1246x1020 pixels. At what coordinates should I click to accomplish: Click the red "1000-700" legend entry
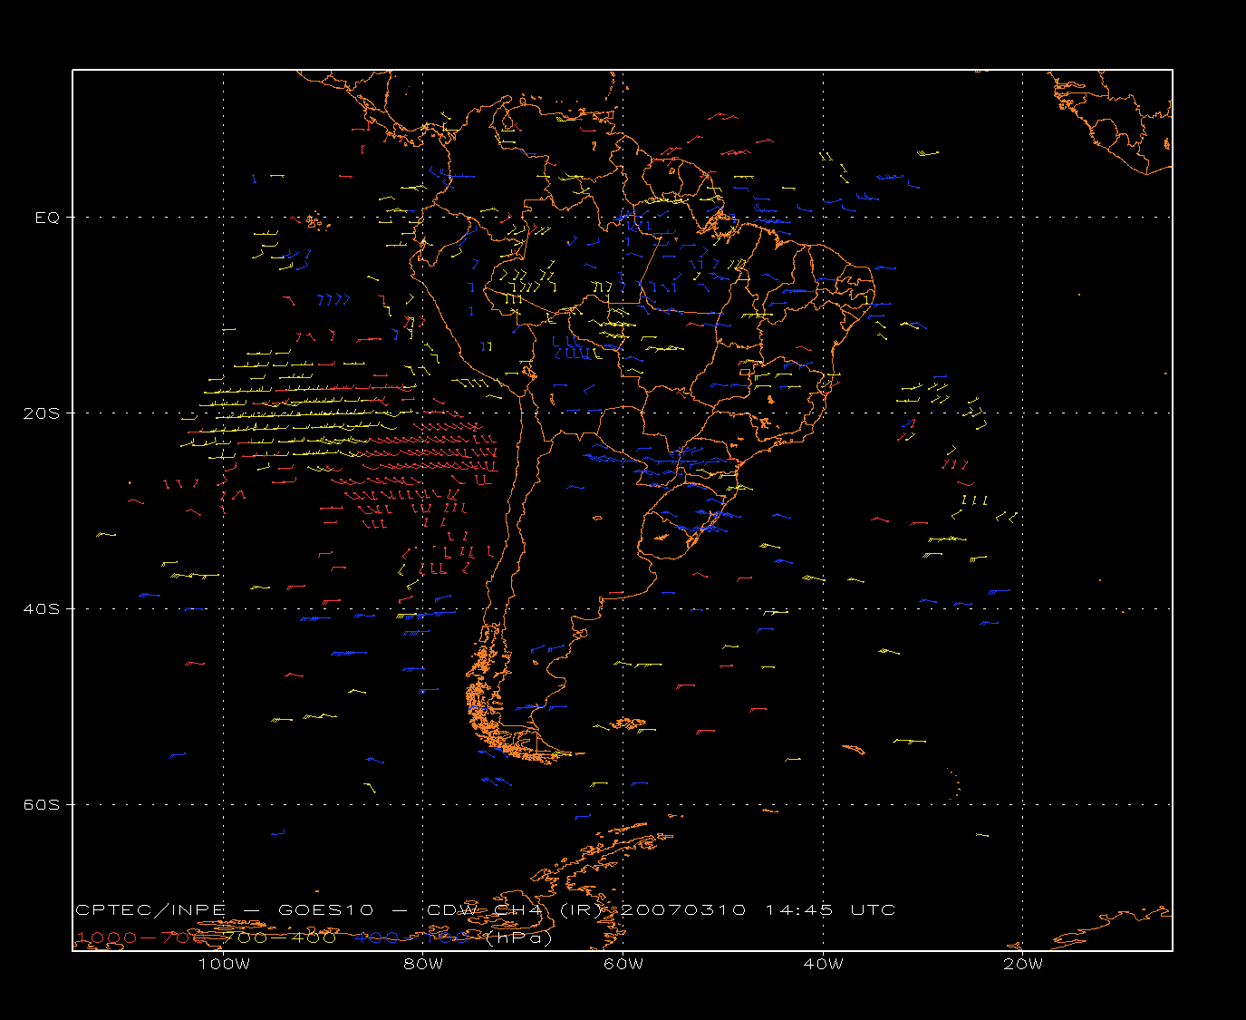click(141, 937)
